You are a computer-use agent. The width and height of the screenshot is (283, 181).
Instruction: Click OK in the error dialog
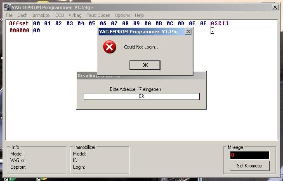[145, 65]
